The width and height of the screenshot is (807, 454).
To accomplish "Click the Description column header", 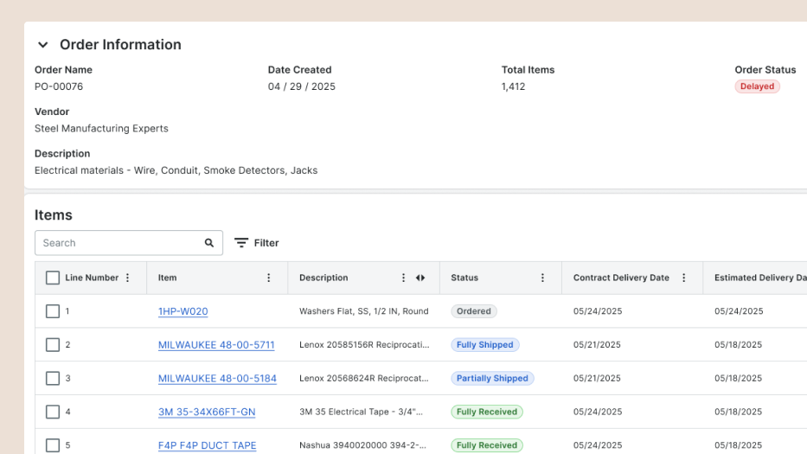I will 323,278.
